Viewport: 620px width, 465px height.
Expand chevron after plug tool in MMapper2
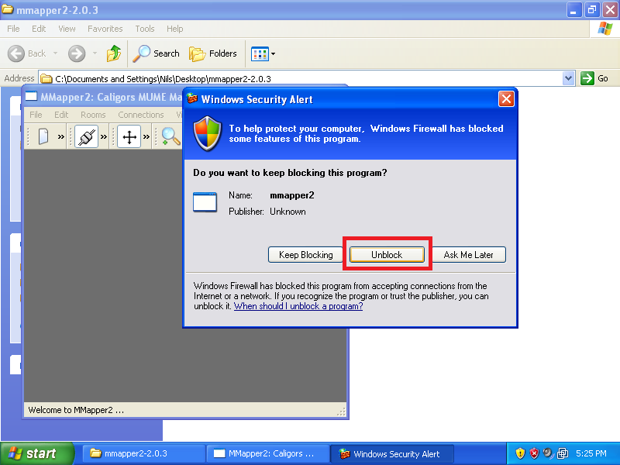pos(104,137)
